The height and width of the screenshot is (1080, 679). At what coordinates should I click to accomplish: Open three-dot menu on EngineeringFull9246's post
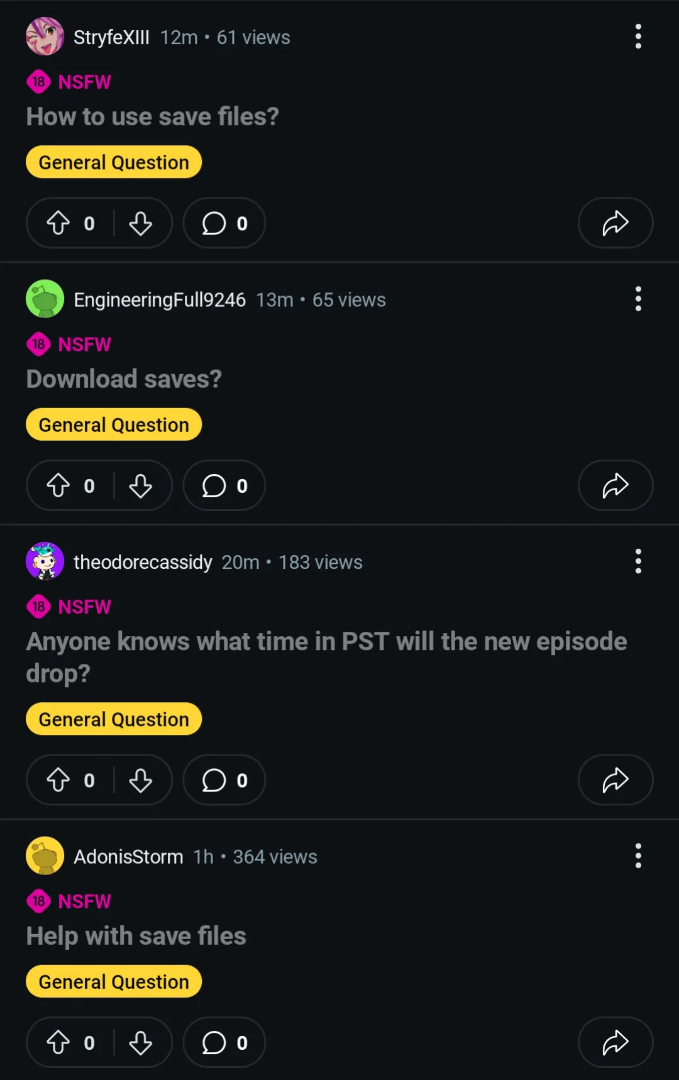(x=638, y=299)
